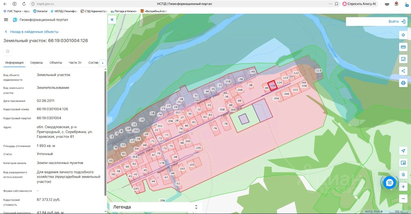Ask Alice AI assistant
The width and height of the screenshot is (411, 214).
point(359,4)
